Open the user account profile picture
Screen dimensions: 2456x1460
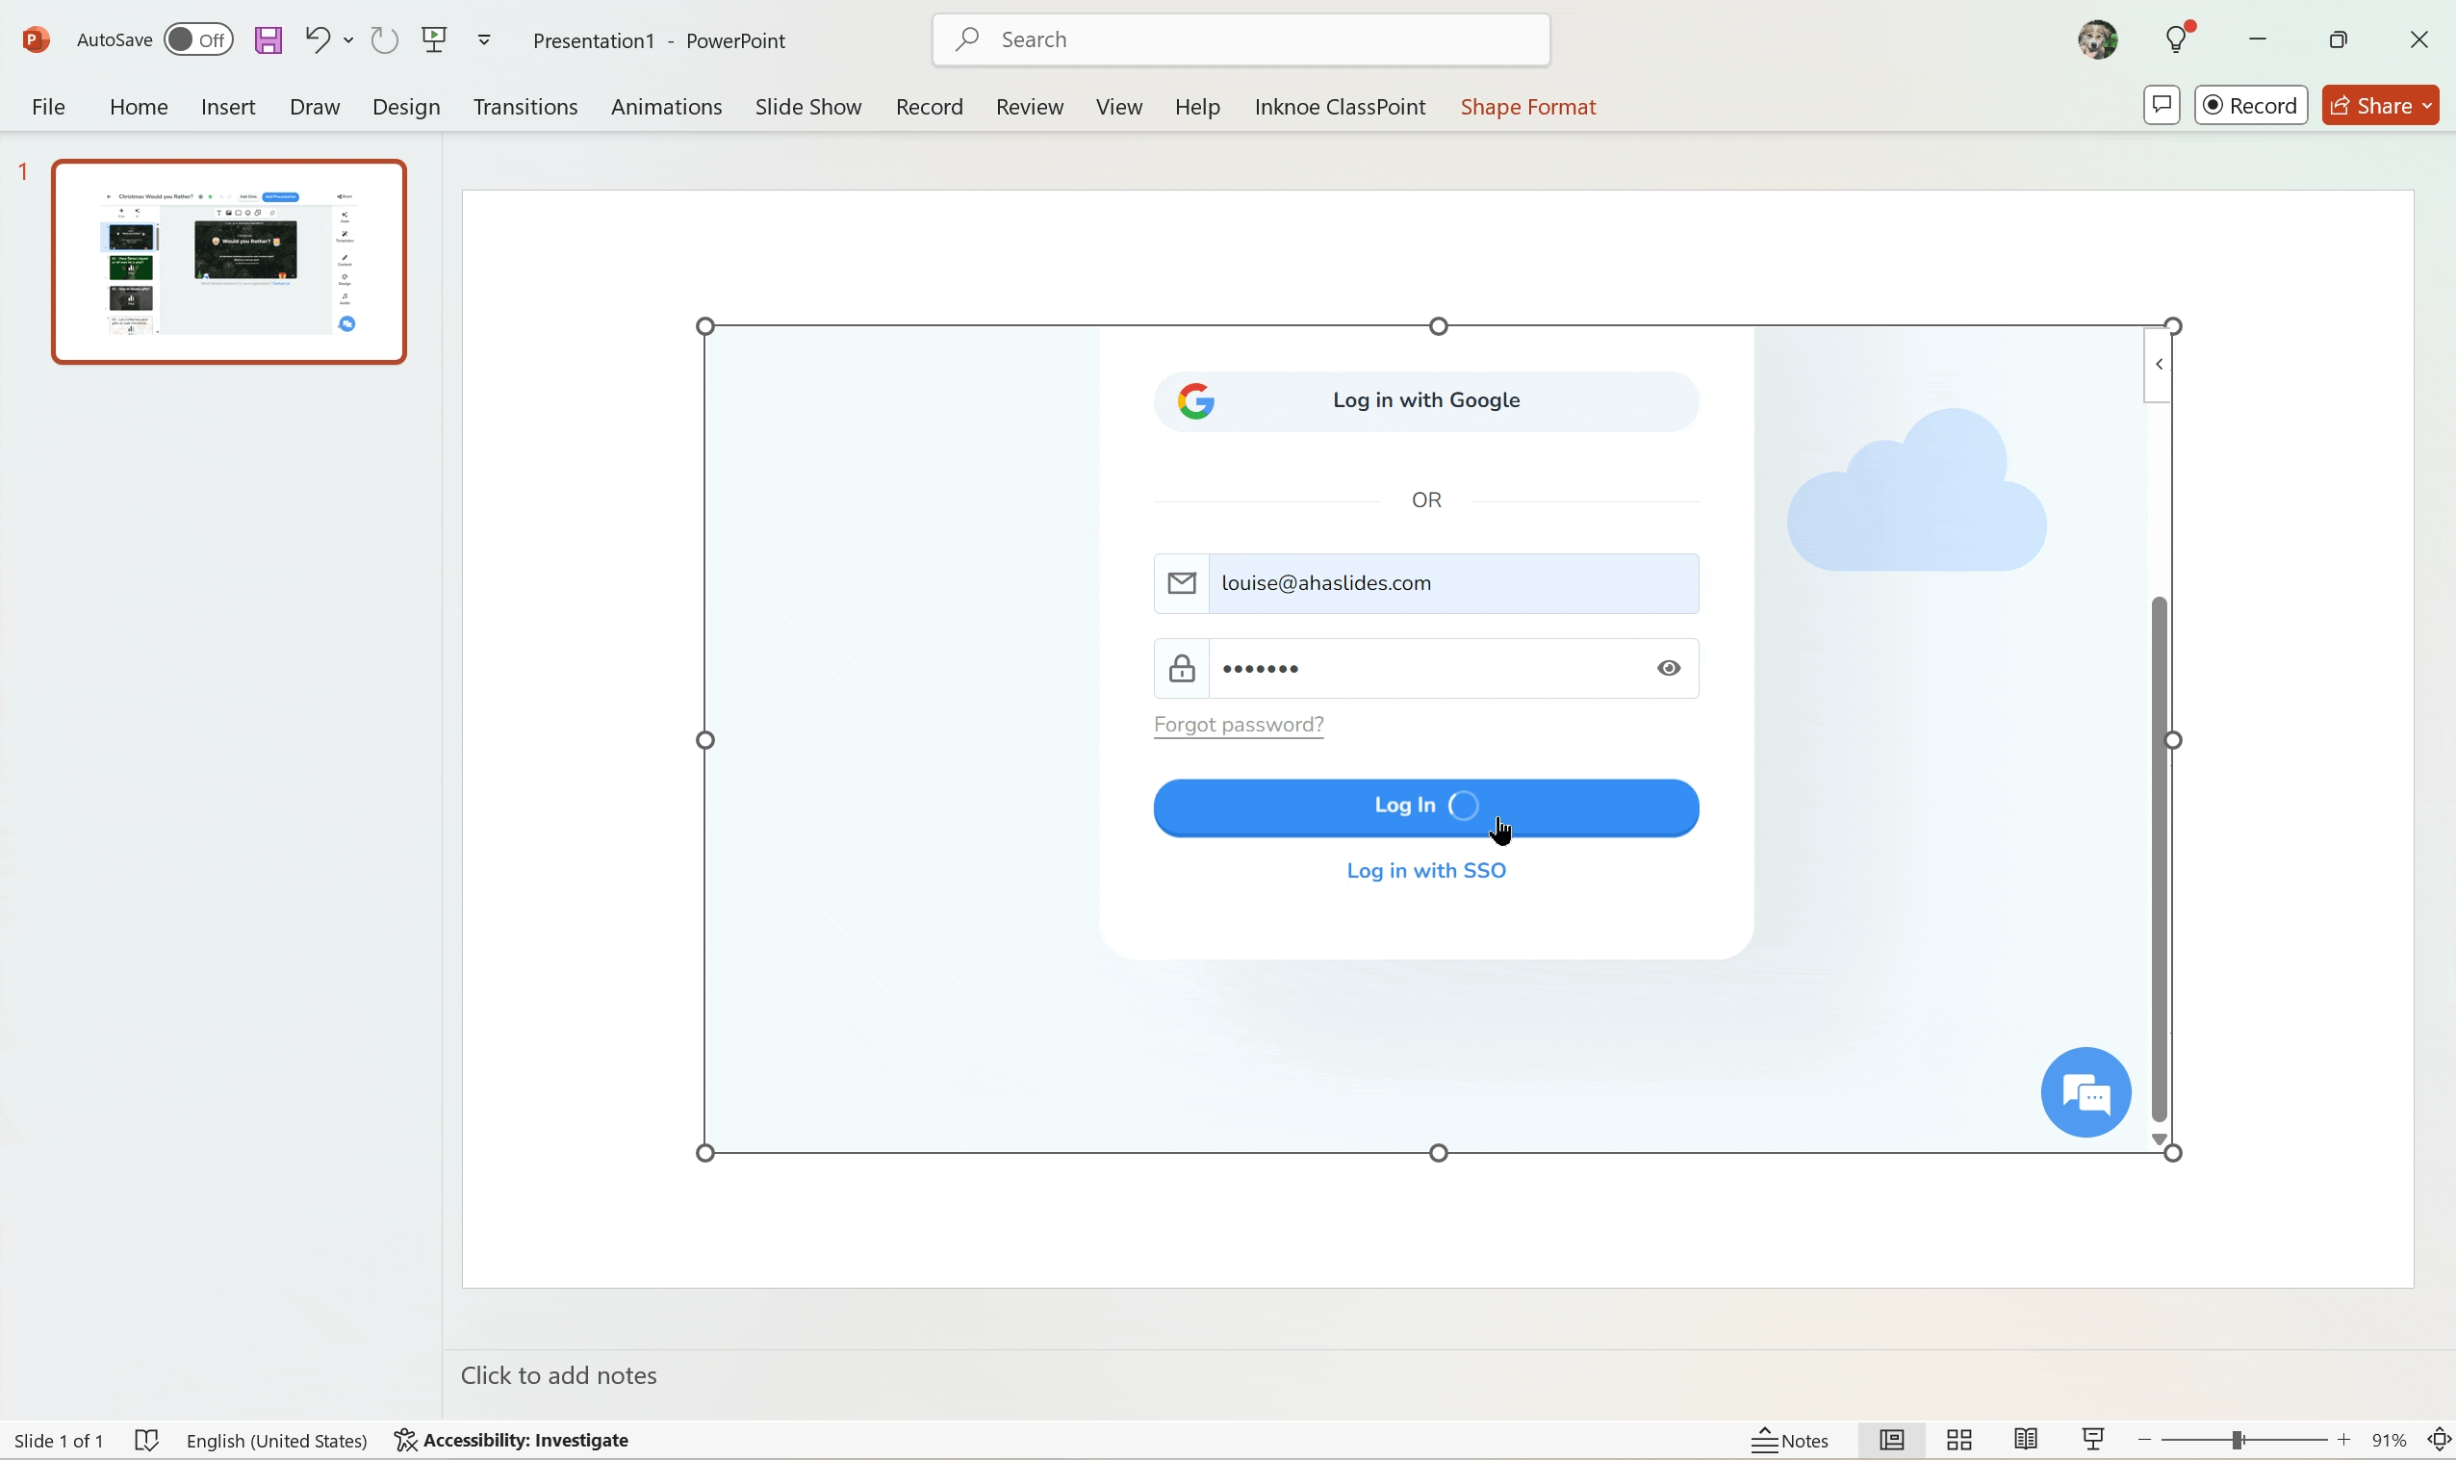pyautogui.click(x=2097, y=39)
